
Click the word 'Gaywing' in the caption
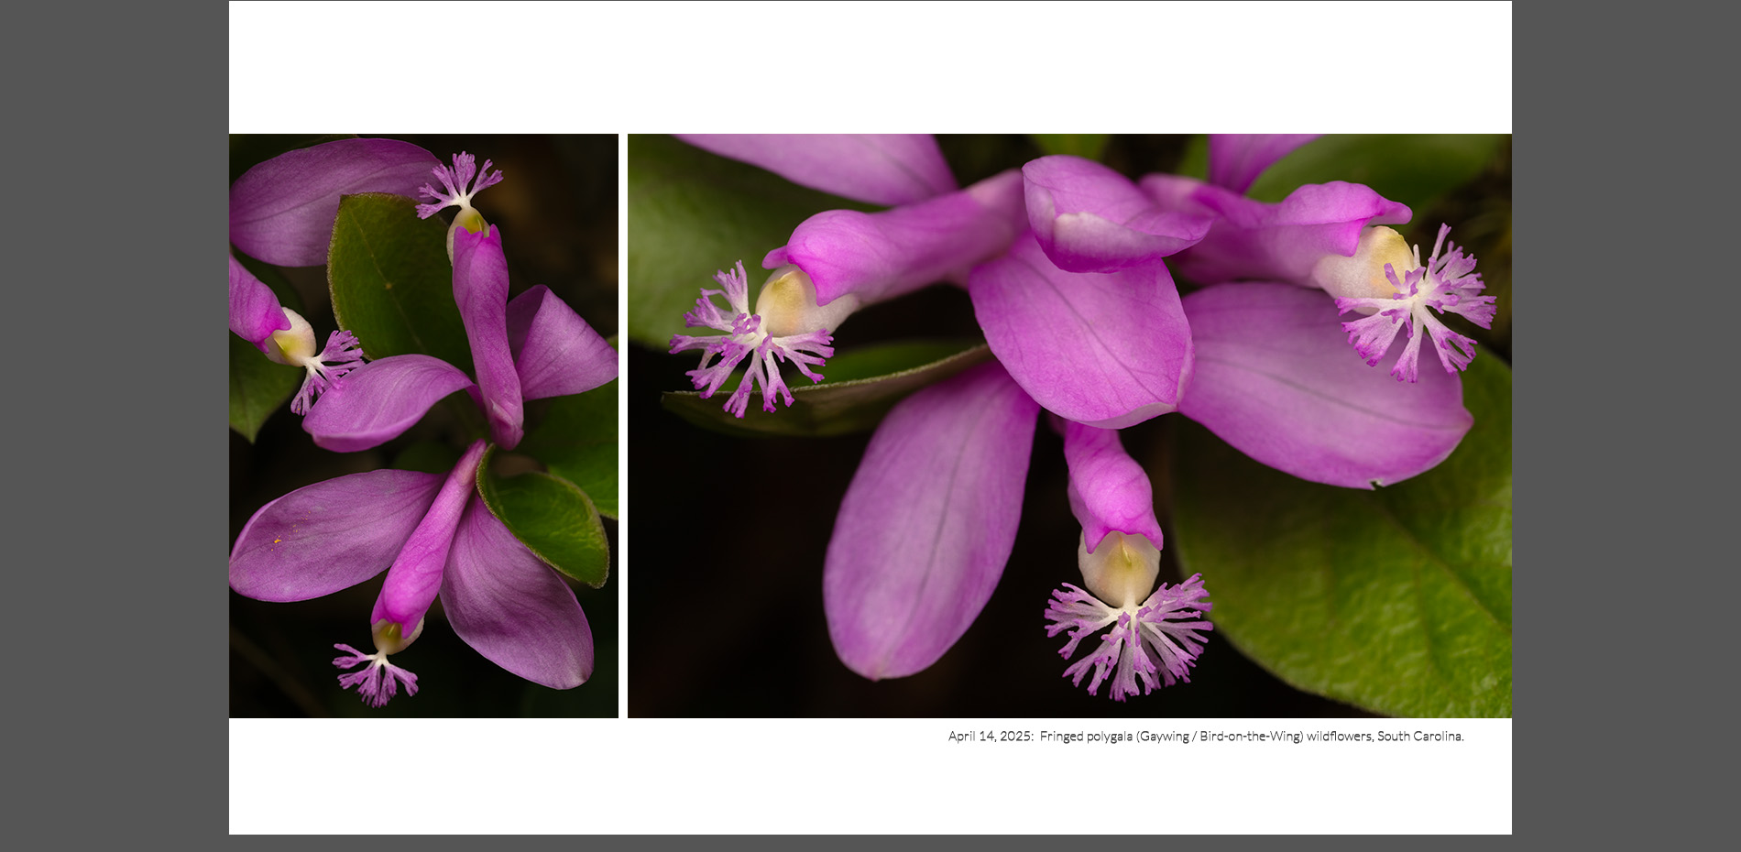tap(1164, 736)
